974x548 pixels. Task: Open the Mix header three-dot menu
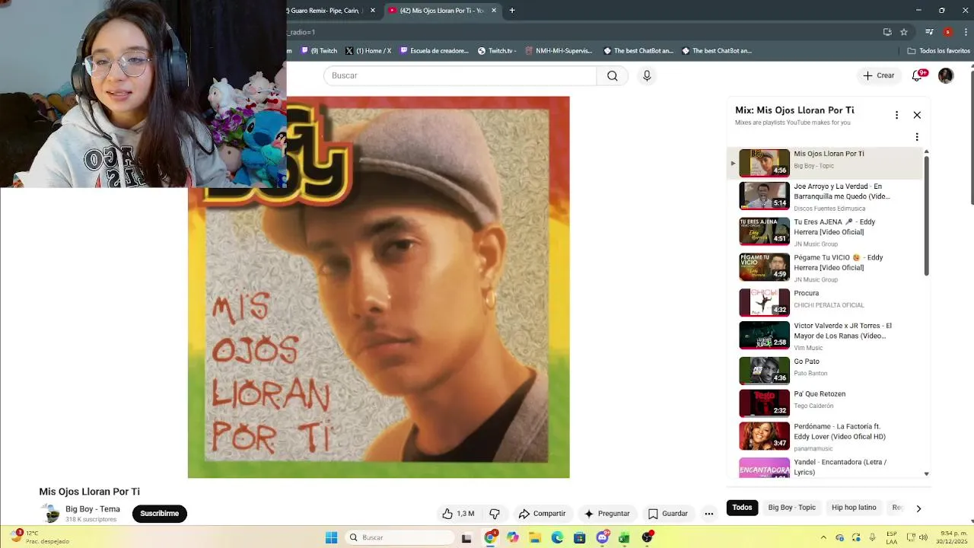[896, 115]
